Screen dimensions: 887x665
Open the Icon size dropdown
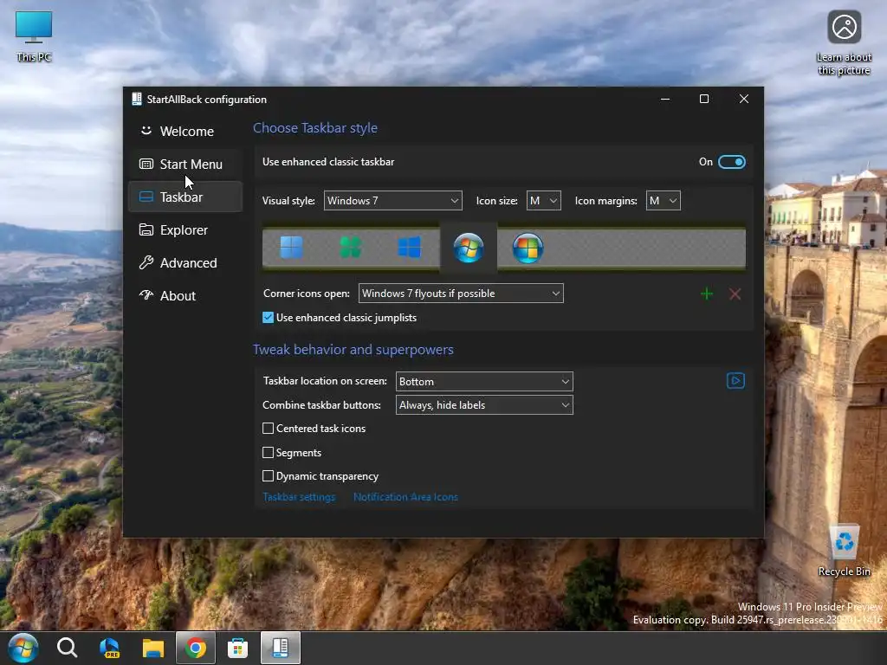coord(544,201)
